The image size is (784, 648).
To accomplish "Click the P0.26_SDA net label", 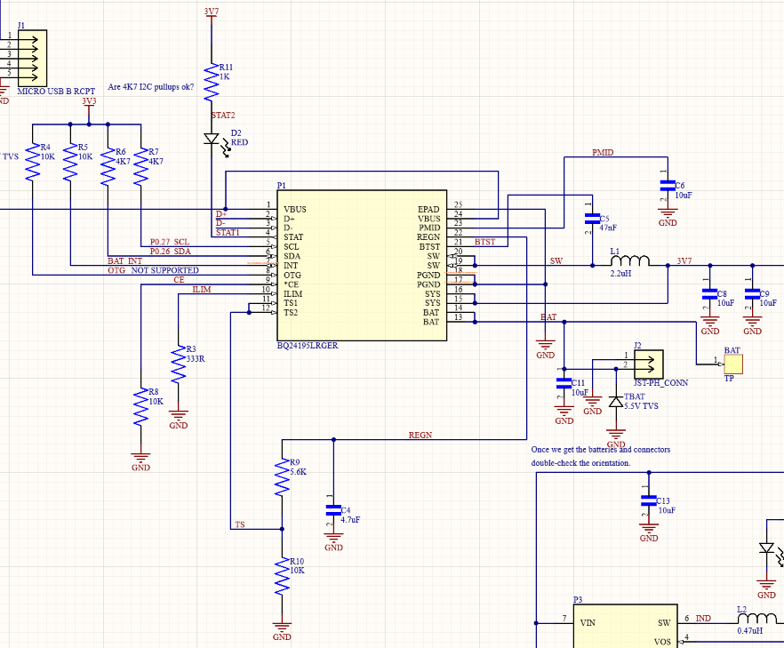I will [x=171, y=252].
